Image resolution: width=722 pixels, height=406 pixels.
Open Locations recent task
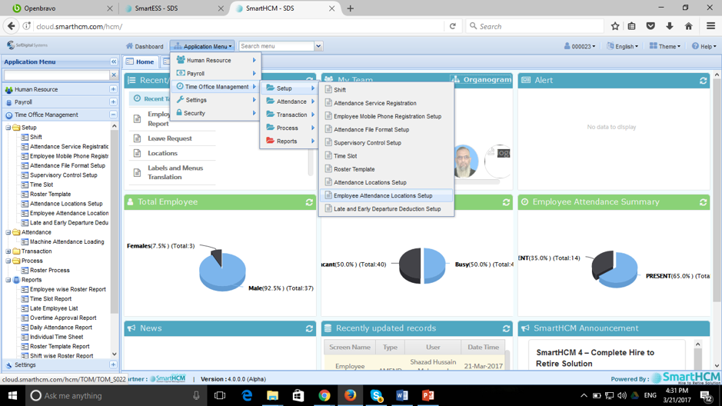(x=162, y=153)
